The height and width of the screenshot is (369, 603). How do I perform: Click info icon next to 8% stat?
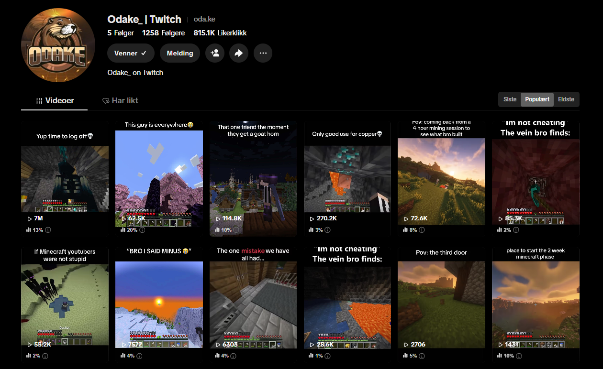click(422, 230)
